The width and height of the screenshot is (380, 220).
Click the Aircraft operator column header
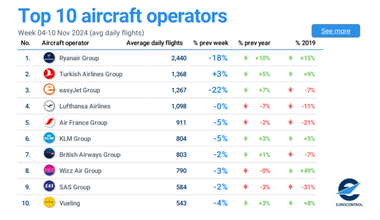click(x=65, y=43)
